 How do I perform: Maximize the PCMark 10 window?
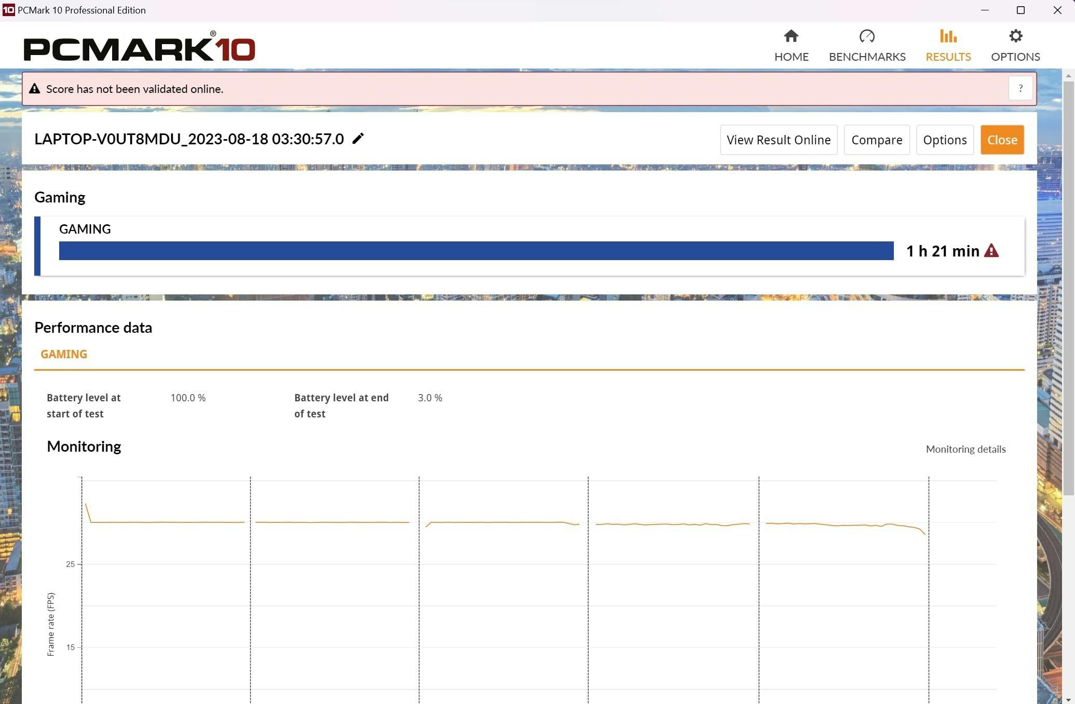click(1020, 10)
